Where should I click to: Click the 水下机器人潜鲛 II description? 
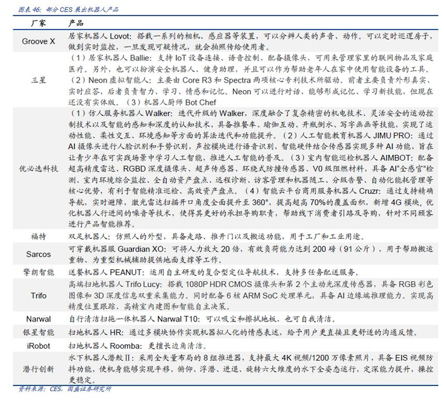pyautogui.click(x=251, y=369)
